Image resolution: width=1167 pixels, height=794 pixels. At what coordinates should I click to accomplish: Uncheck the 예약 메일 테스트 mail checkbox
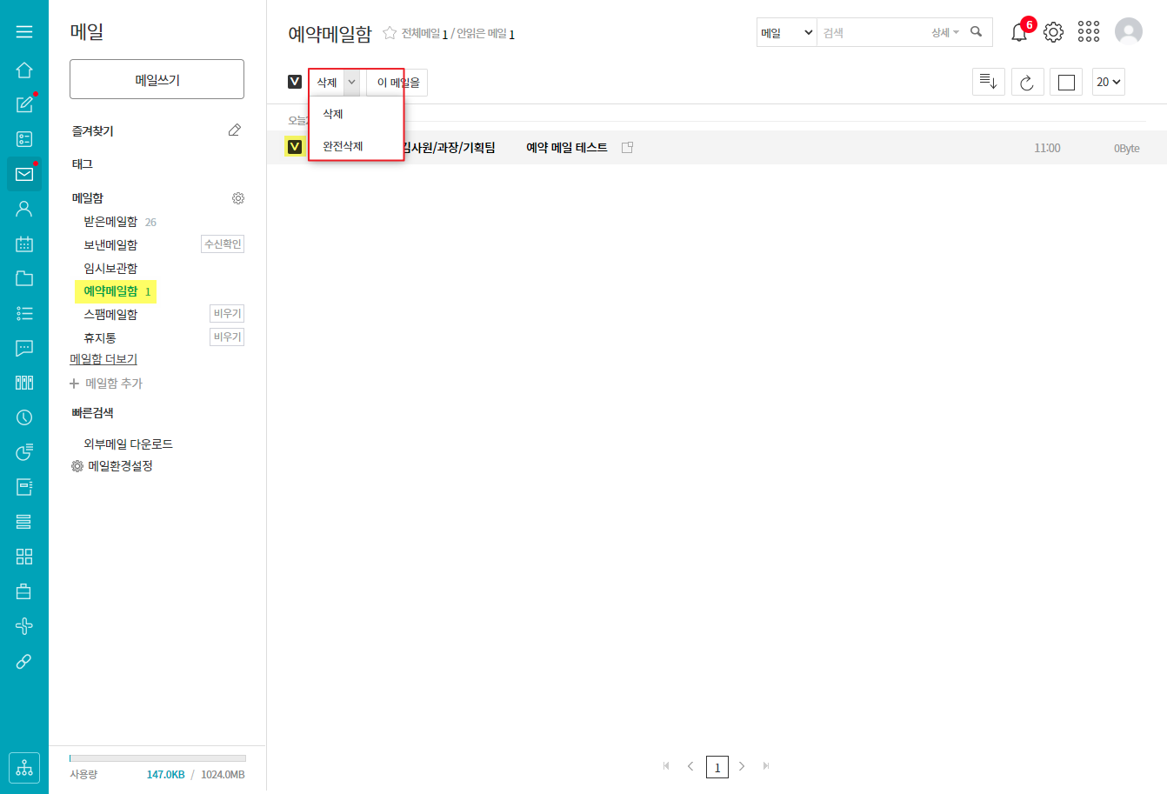click(x=295, y=147)
